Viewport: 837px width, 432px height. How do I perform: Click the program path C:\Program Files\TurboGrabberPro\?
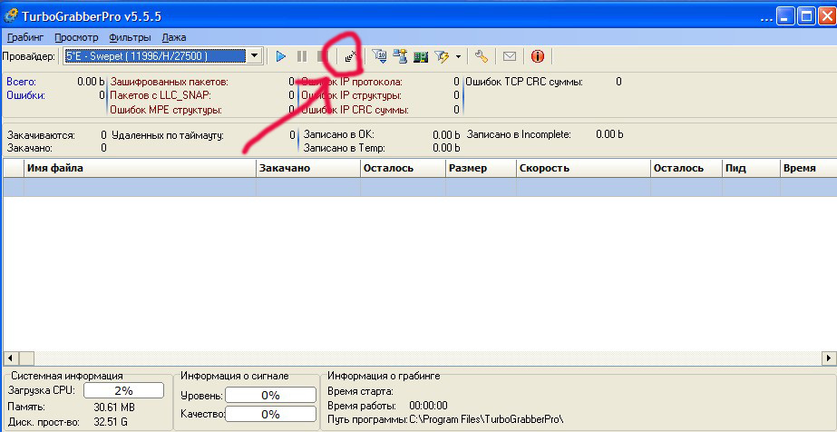point(486,419)
